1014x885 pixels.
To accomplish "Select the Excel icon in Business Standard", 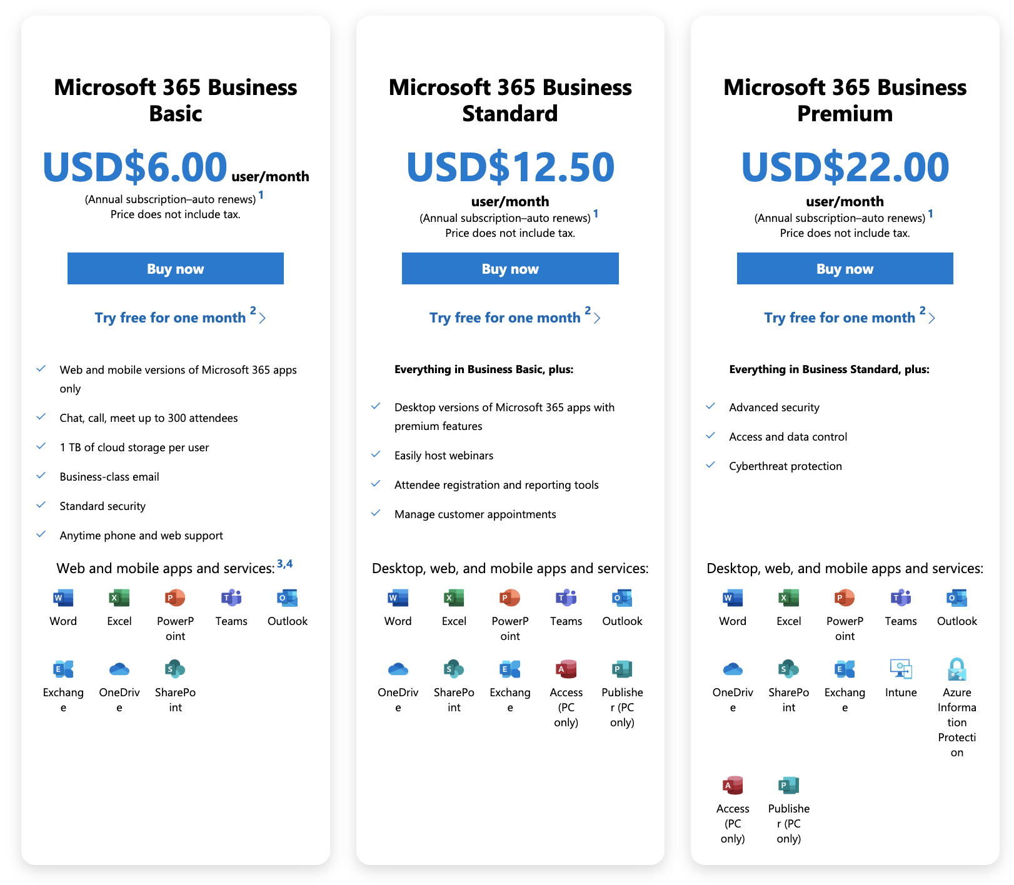I will [x=454, y=598].
